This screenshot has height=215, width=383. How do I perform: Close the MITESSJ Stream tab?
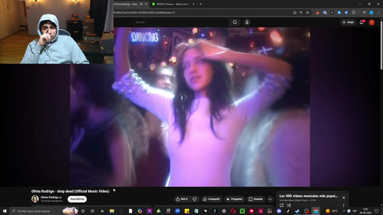click(193, 4)
